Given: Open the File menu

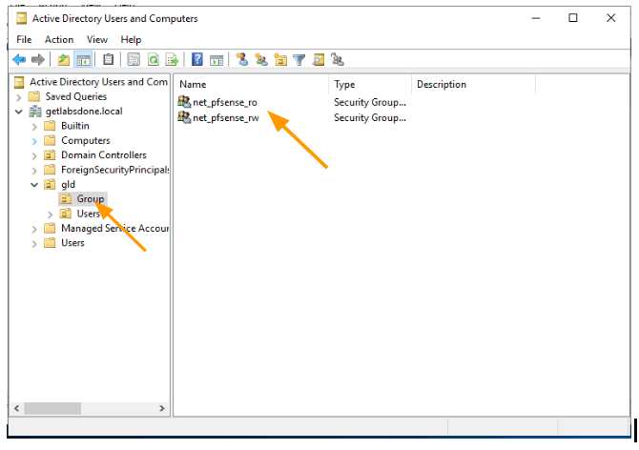Looking at the screenshot, I should [24, 39].
